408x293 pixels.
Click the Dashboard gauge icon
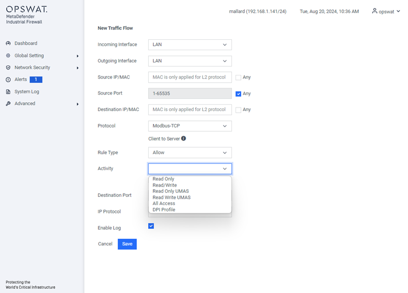8,43
